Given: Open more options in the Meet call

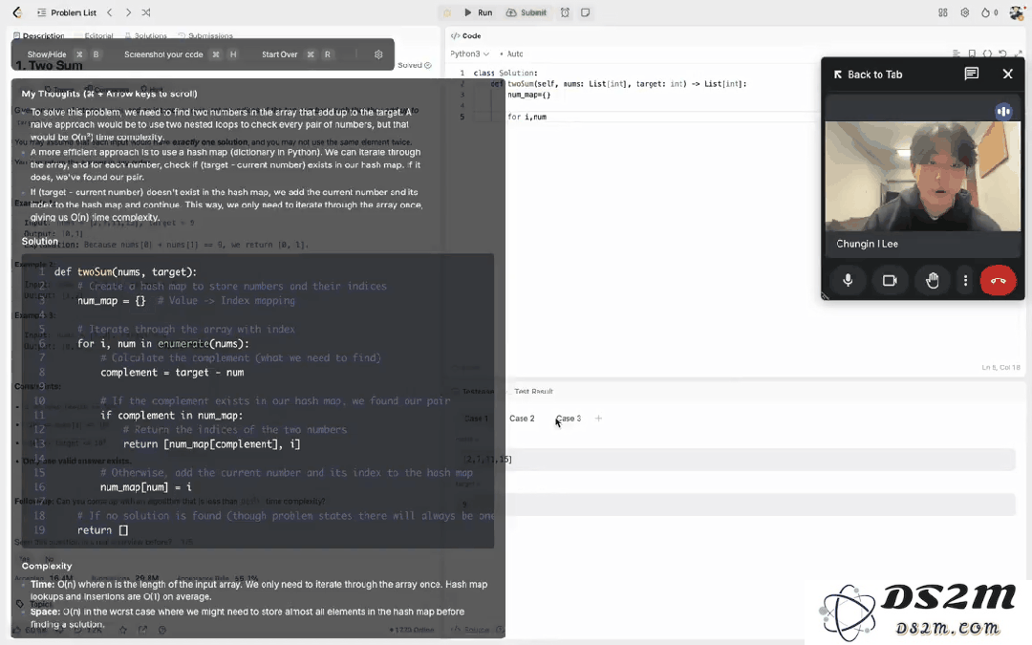Looking at the screenshot, I should 965,280.
